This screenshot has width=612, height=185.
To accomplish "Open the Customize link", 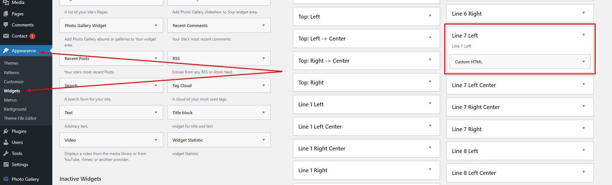I will [x=14, y=82].
